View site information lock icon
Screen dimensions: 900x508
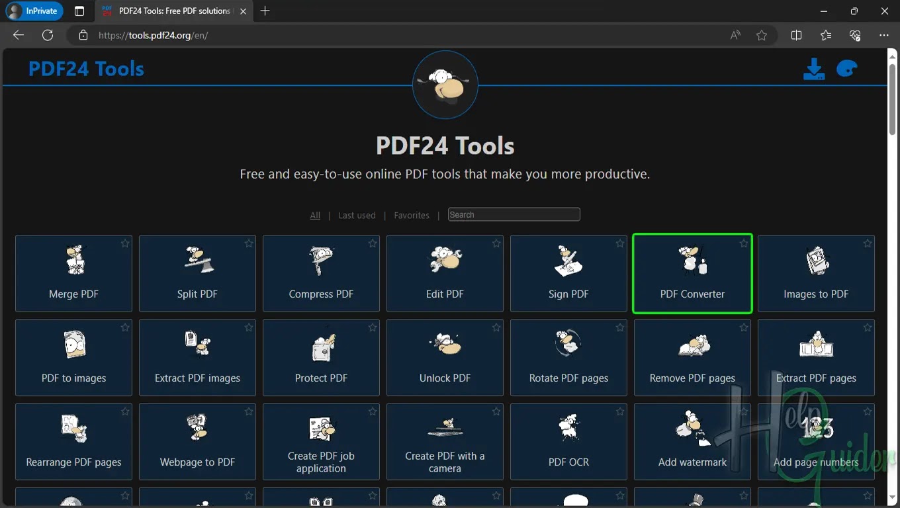pyautogui.click(x=83, y=35)
